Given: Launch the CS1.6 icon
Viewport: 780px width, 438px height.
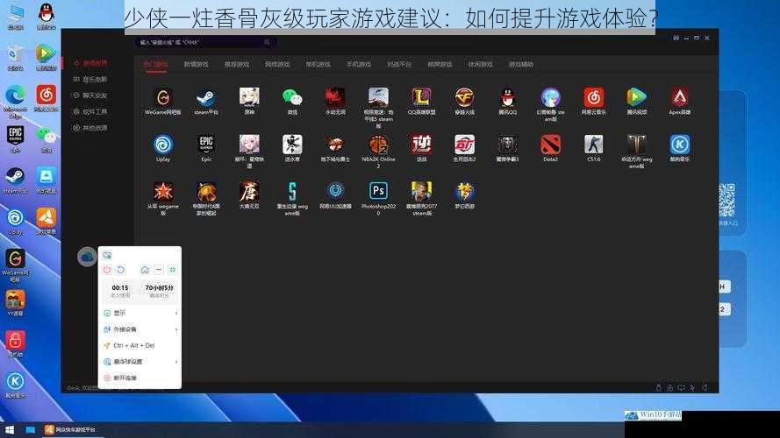Looking at the screenshot, I should click(593, 145).
